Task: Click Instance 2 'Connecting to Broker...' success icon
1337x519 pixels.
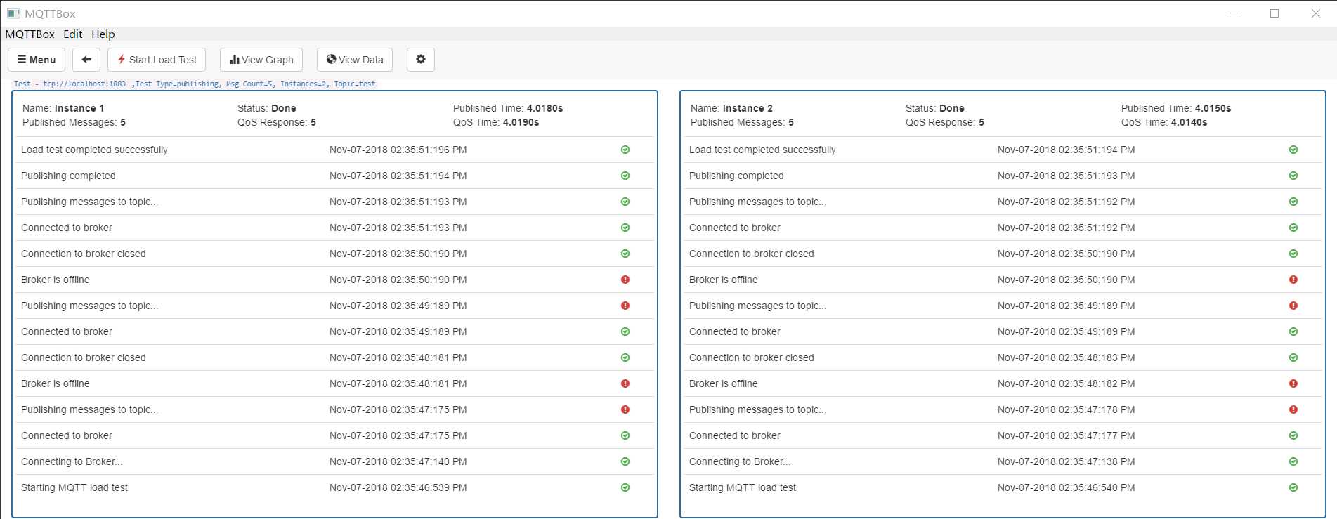Action: pos(1293,461)
